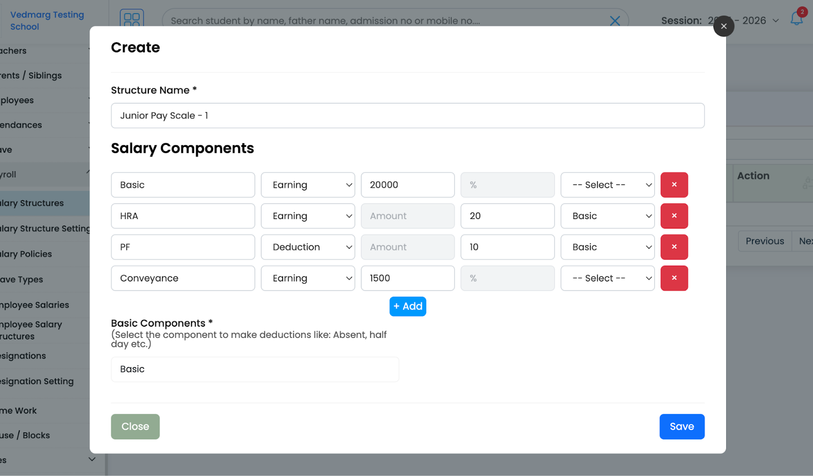
Task: Click the apps grid icon beside the search bar
Action: (x=132, y=20)
